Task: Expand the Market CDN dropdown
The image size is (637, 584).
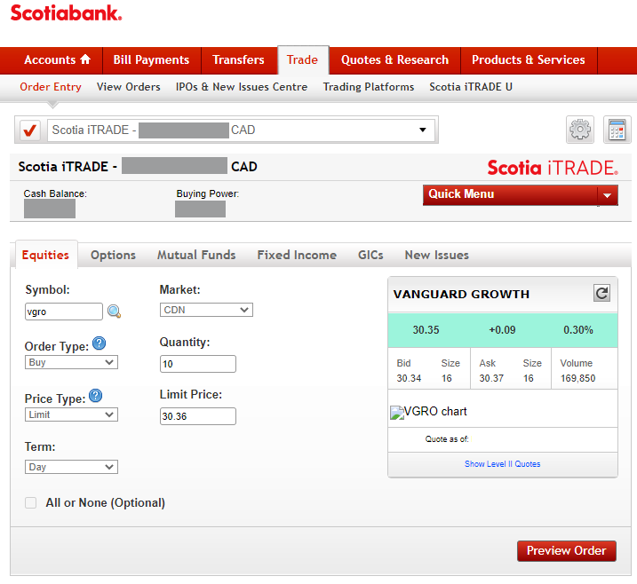Action: pyautogui.click(x=206, y=310)
